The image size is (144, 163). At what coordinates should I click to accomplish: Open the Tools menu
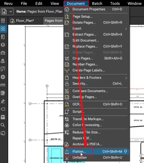click(115, 4)
